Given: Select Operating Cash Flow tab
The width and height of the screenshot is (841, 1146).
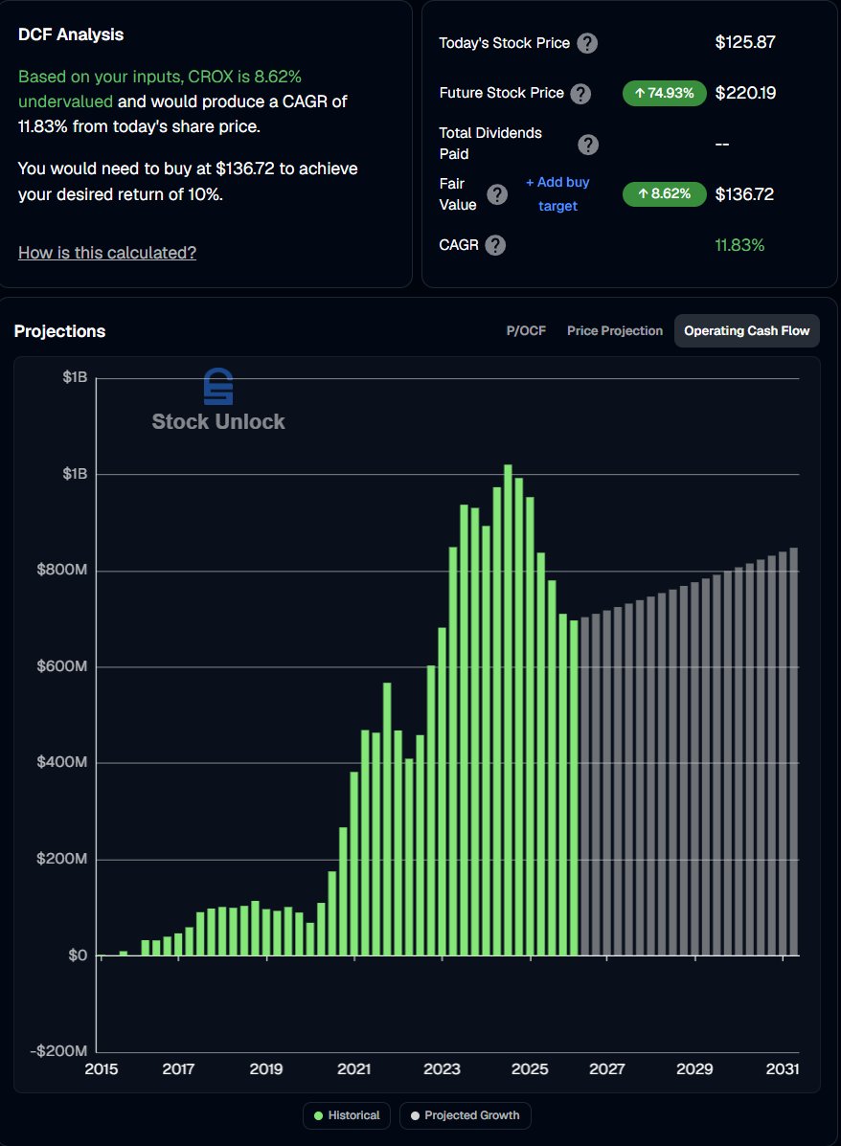Looking at the screenshot, I should tap(747, 331).
